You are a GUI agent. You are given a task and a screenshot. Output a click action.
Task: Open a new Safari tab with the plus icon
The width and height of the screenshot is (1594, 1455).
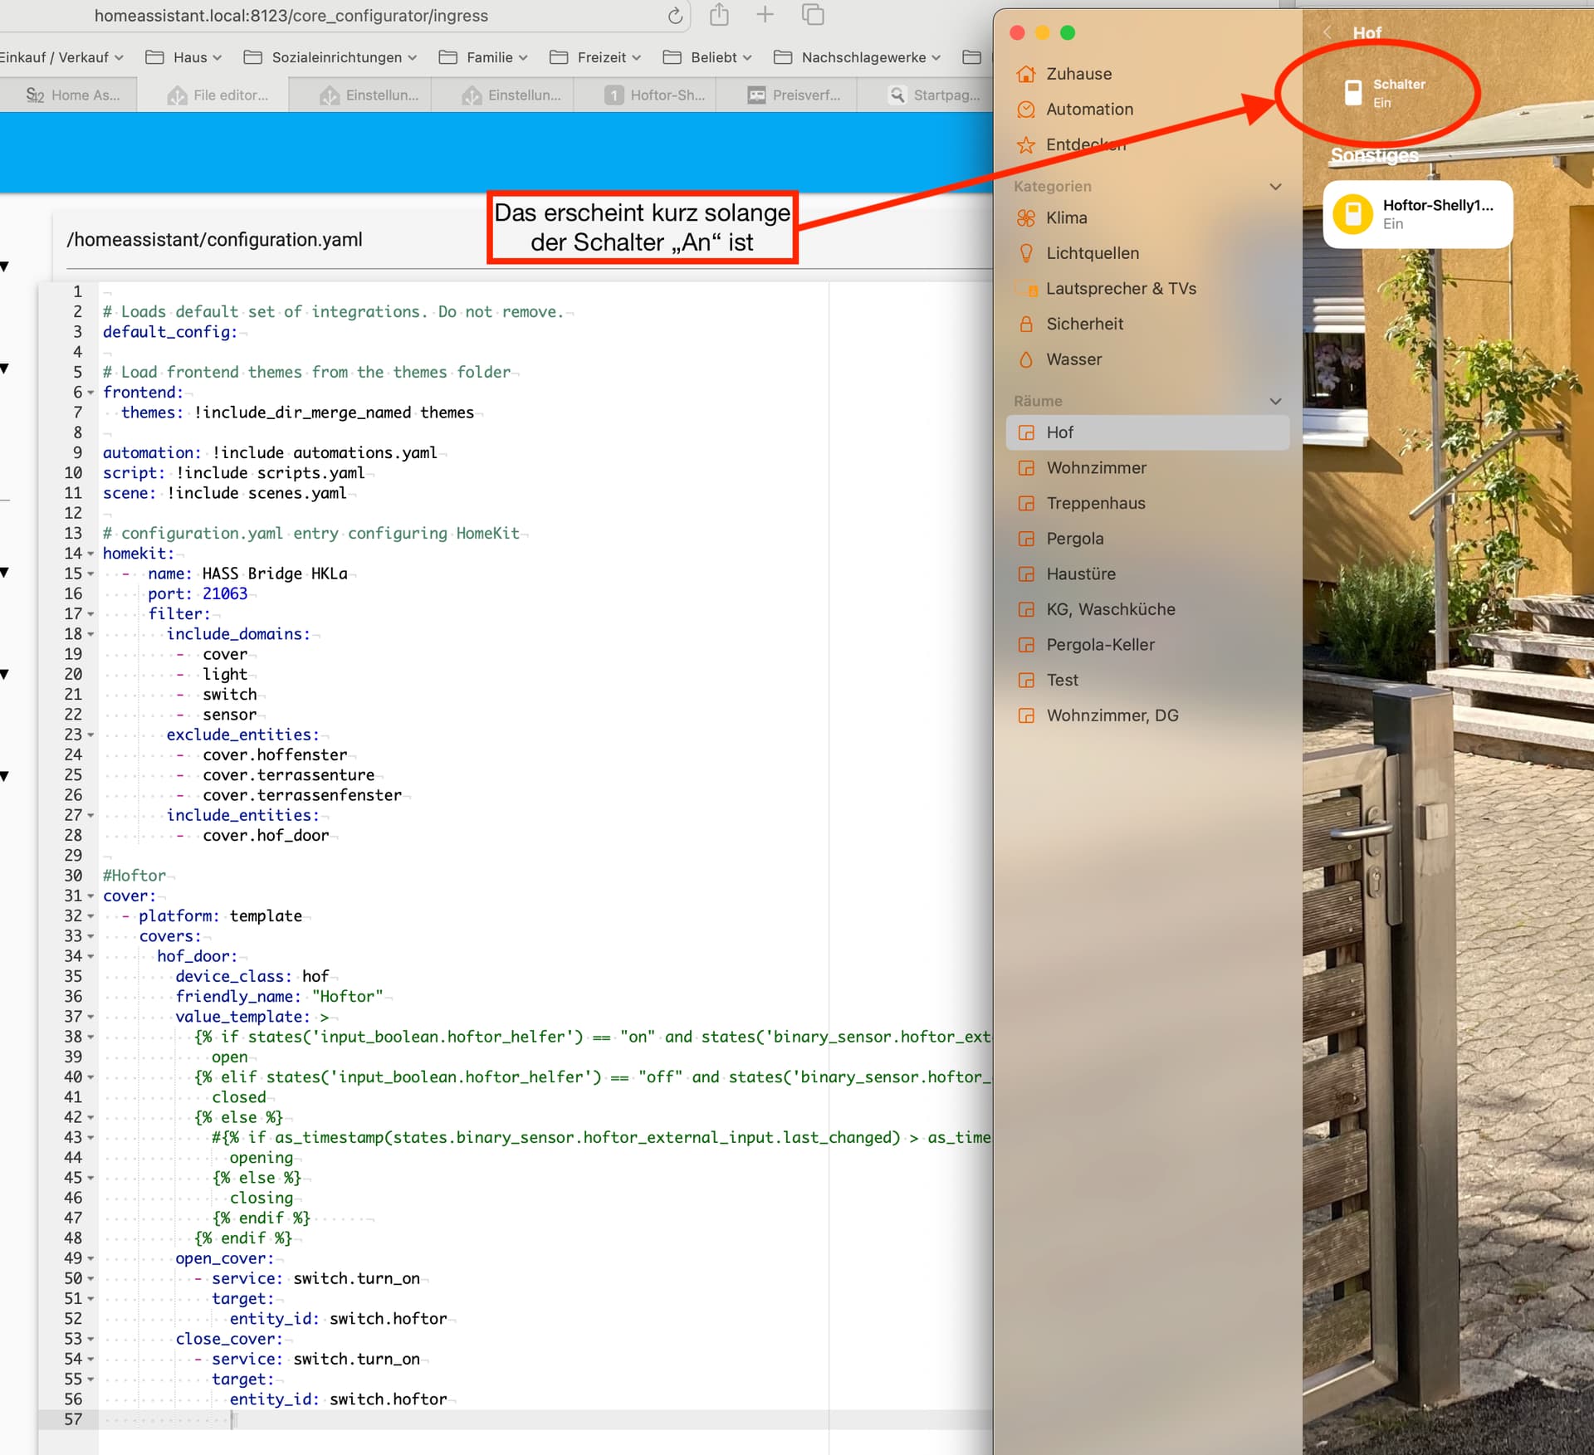(x=765, y=15)
